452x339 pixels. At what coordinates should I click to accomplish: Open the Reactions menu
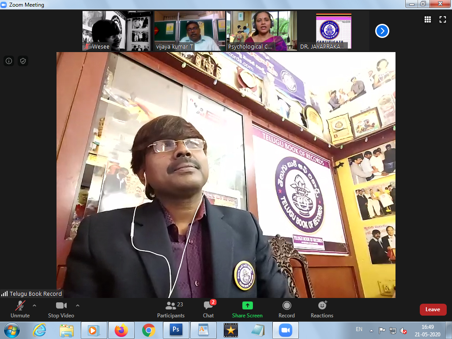(x=322, y=309)
